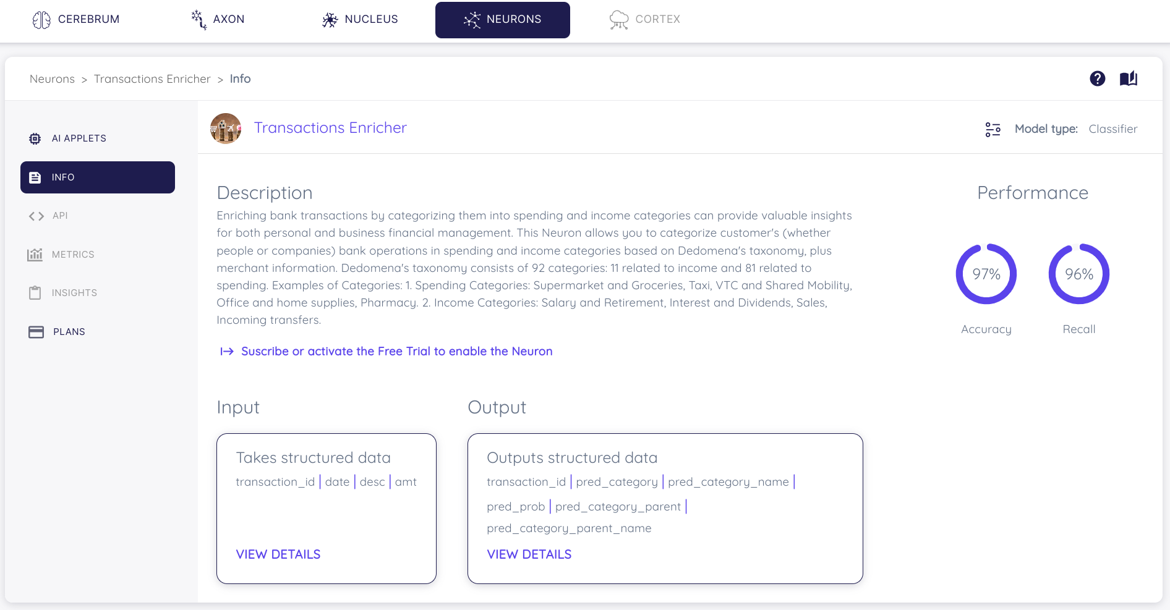
Task: Click VIEW DETAILS under Output
Action: click(x=529, y=554)
